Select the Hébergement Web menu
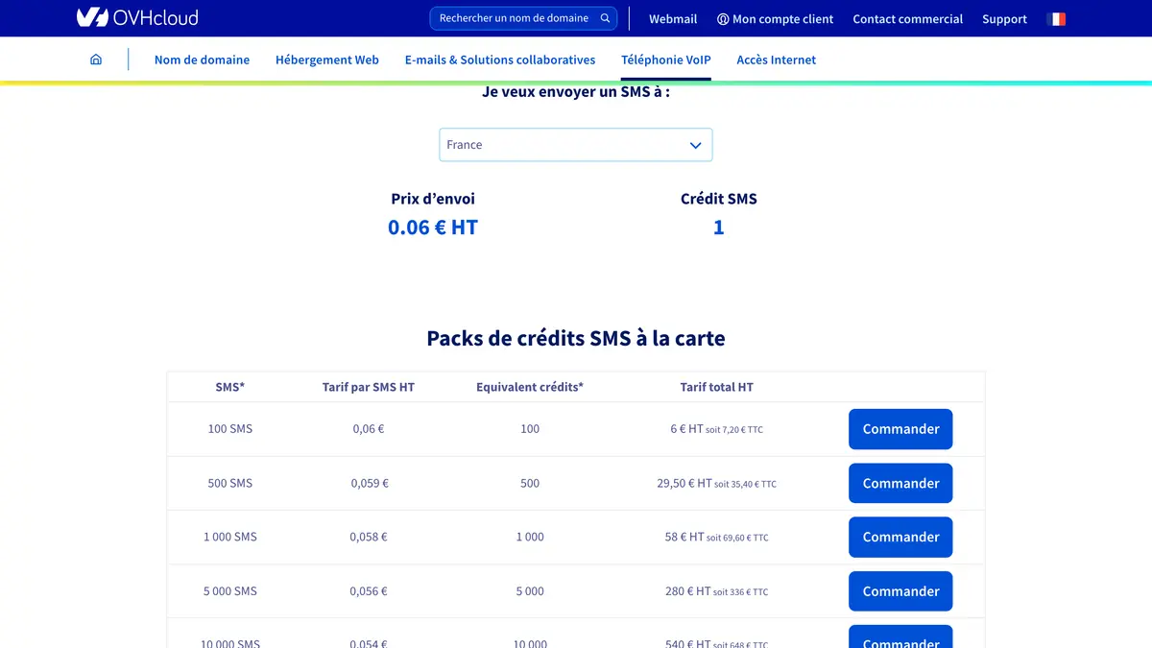This screenshot has width=1152, height=648. tap(327, 60)
